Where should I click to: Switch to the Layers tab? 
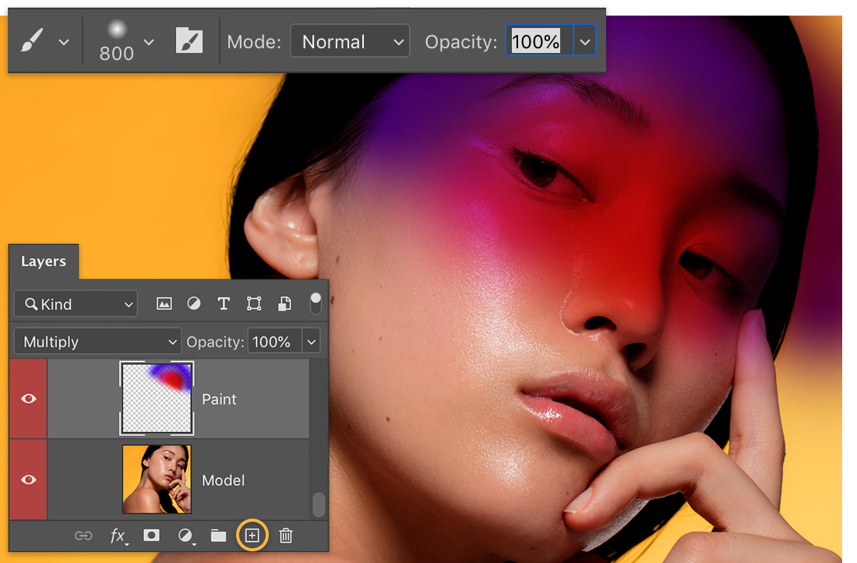43,262
